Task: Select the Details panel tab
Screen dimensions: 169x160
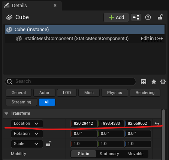Action: tap(32, 6)
